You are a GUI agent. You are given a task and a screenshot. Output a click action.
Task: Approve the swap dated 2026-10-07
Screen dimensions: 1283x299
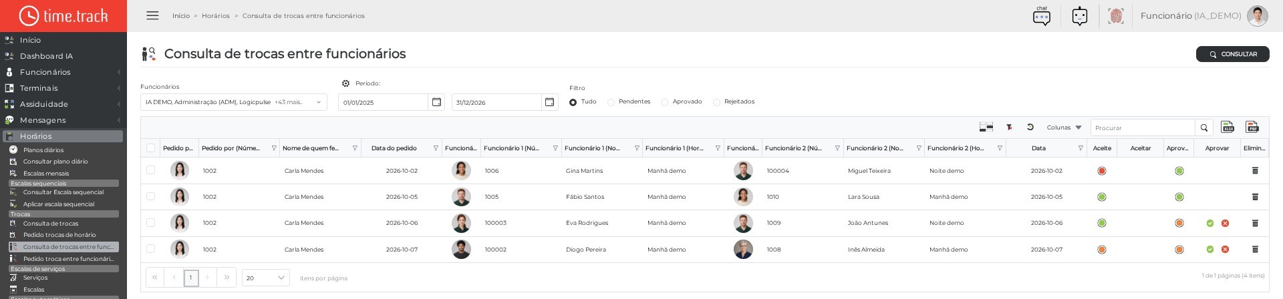point(1210,250)
